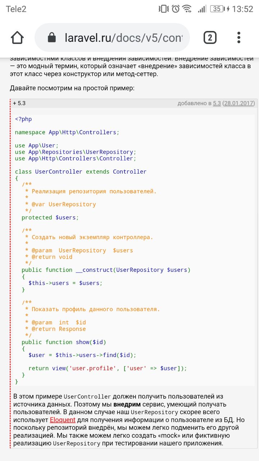Tap the '<?php' opening tag line
Screen dimensions: 259x461
click(23, 119)
